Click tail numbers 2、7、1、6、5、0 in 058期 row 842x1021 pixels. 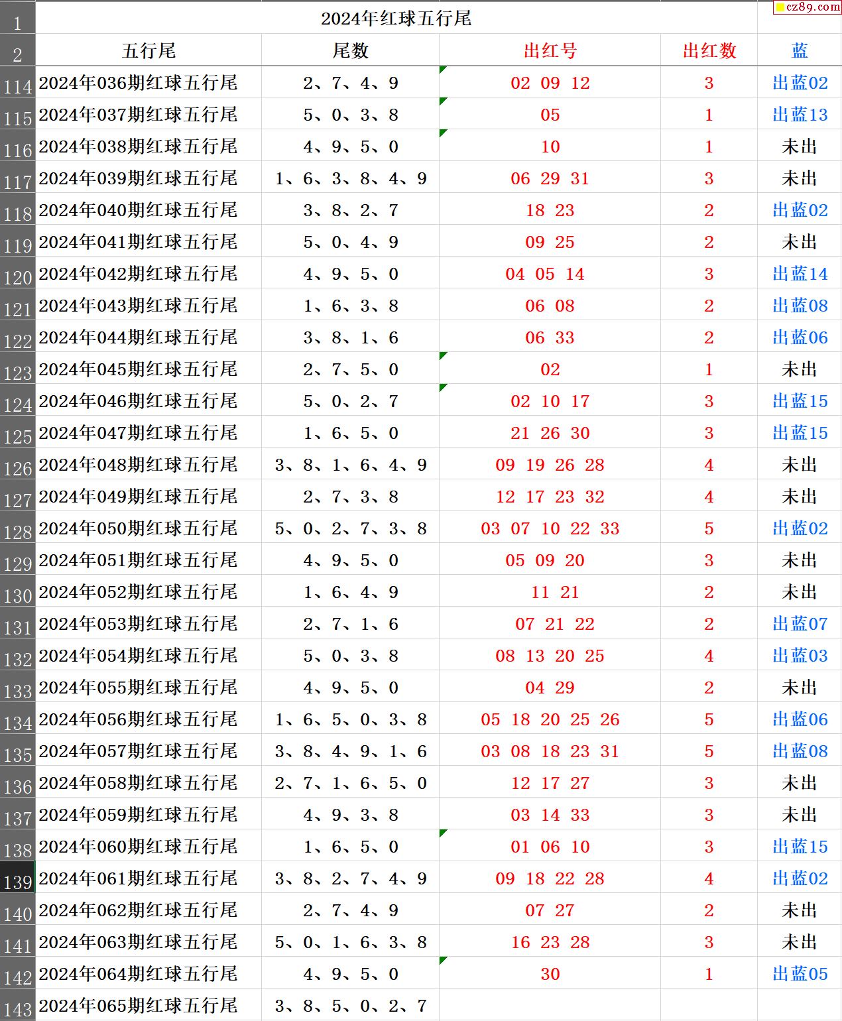(350, 782)
